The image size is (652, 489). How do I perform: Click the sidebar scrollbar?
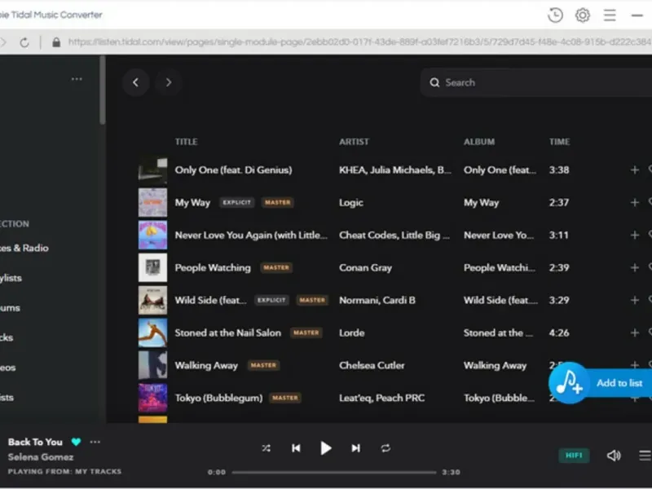click(103, 90)
